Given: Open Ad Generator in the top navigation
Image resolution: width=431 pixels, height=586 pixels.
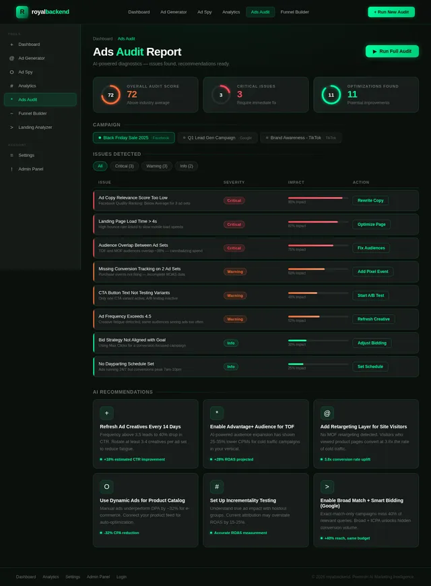Looking at the screenshot, I should click(x=174, y=12).
